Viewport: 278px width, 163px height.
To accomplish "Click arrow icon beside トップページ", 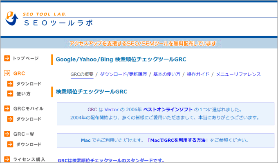I will click(x=7, y=58).
